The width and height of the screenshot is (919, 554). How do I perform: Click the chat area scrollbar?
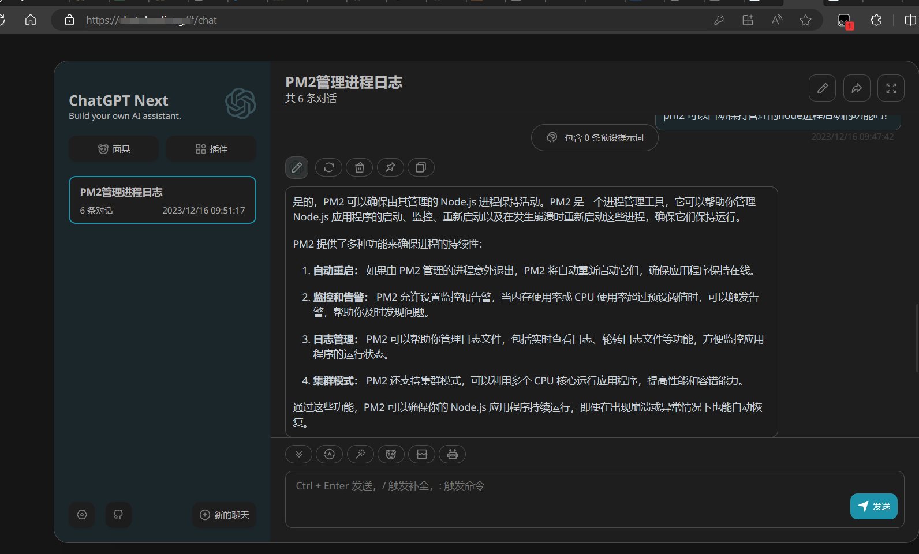[x=917, y=338]
